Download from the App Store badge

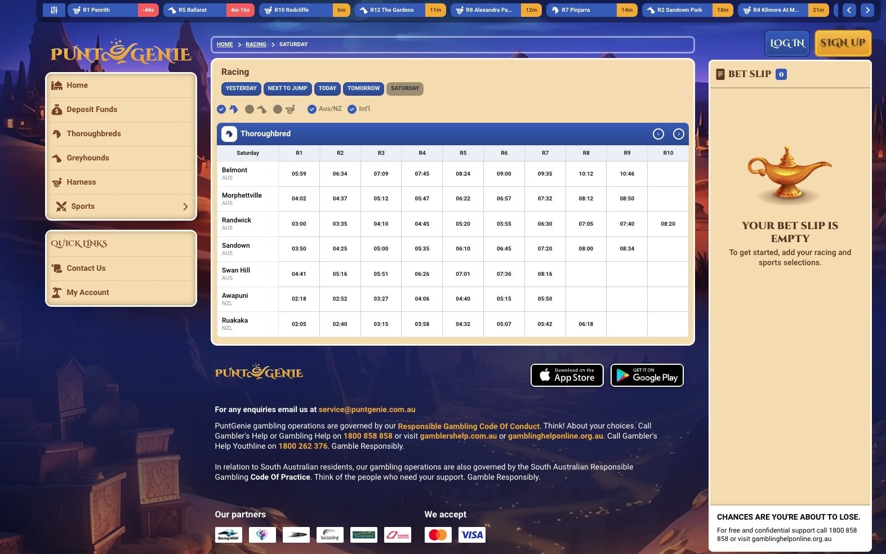(x=567, y=376)
